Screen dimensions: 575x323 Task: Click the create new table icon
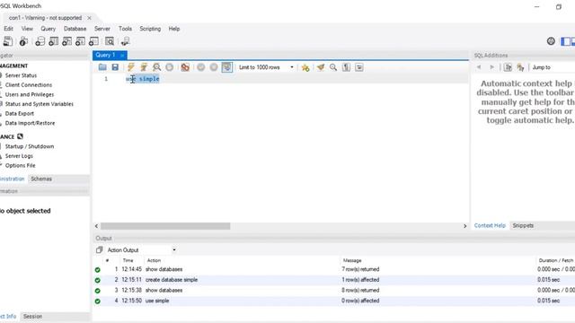click(x=54, y=41)
